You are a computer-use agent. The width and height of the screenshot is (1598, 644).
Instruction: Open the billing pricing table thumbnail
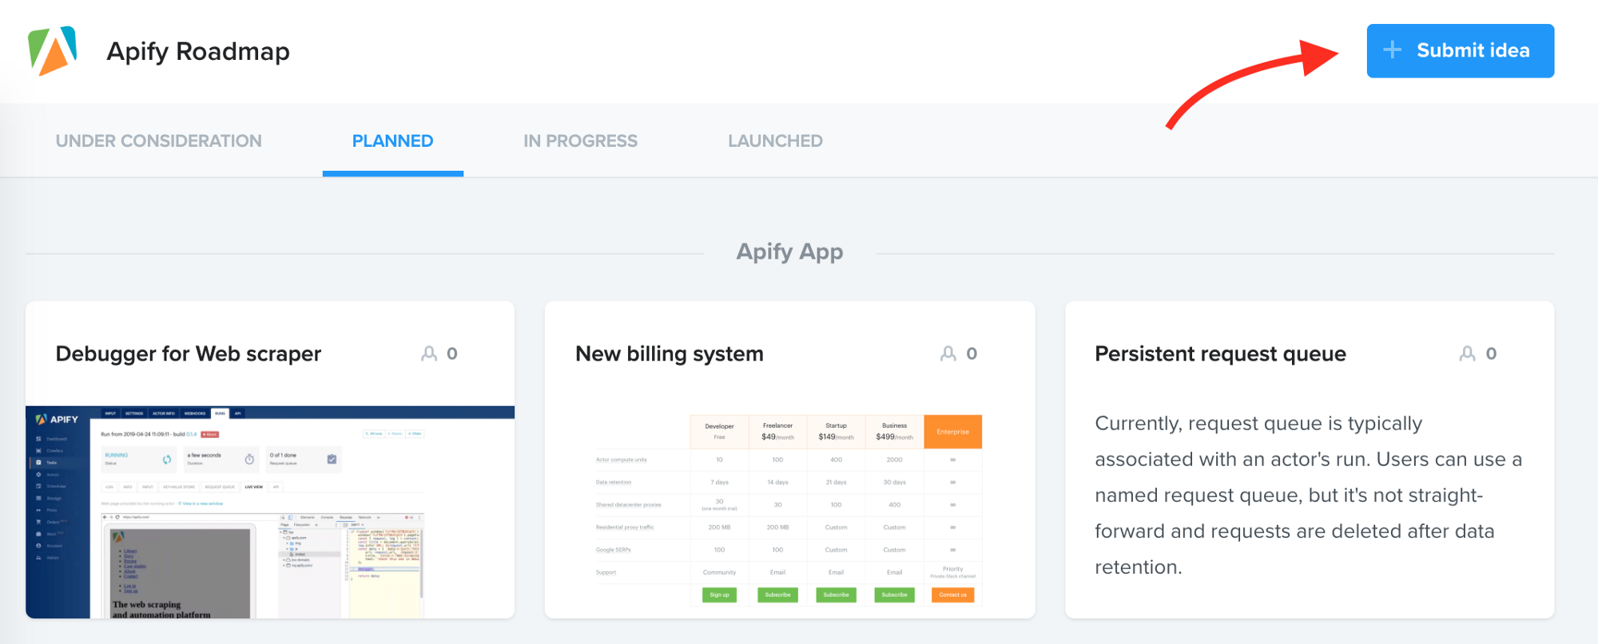[x=789, y=511]
